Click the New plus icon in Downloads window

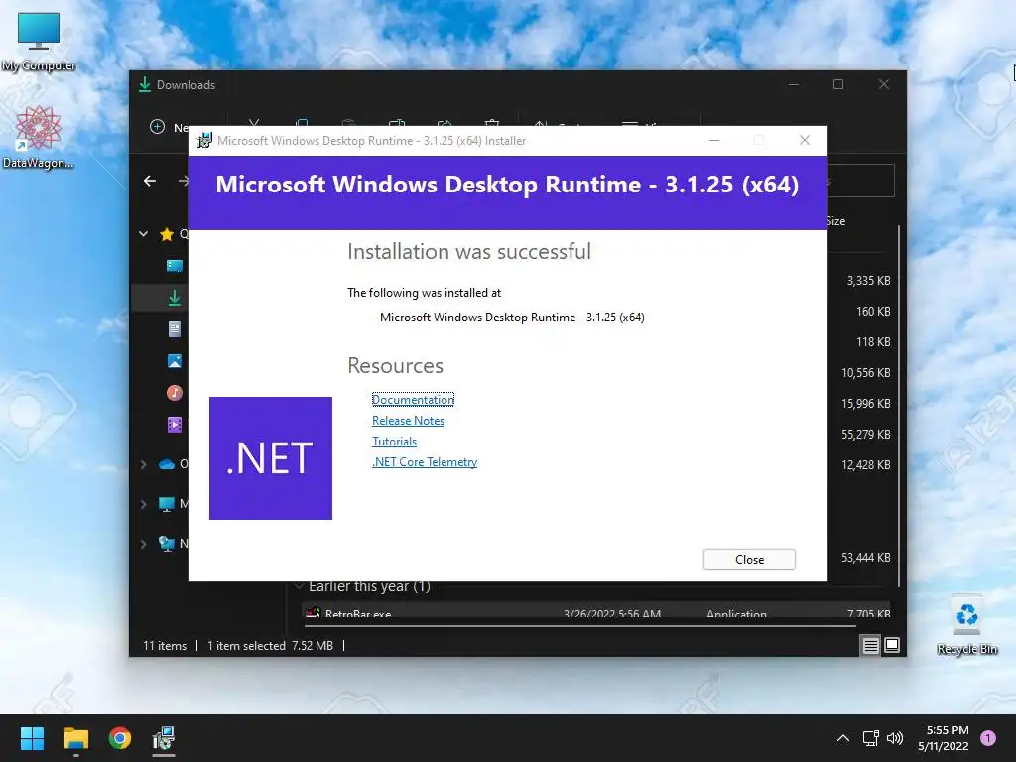pyautogui.click(x=158, y=127)
